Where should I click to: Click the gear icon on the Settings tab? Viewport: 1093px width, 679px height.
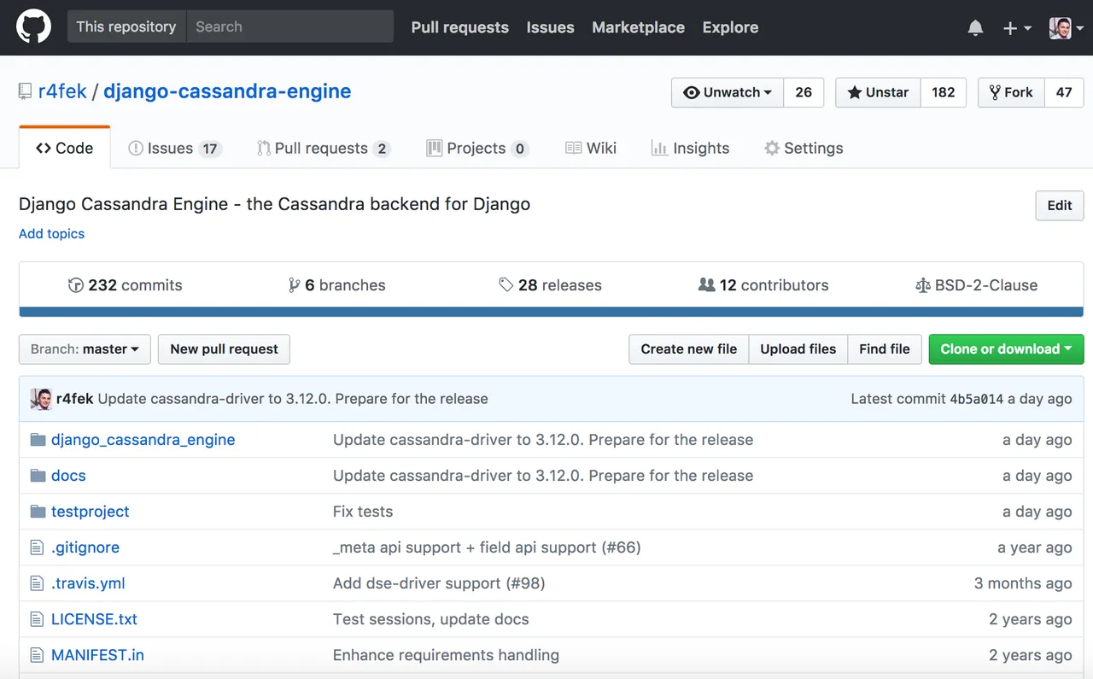tap(772, 148)
